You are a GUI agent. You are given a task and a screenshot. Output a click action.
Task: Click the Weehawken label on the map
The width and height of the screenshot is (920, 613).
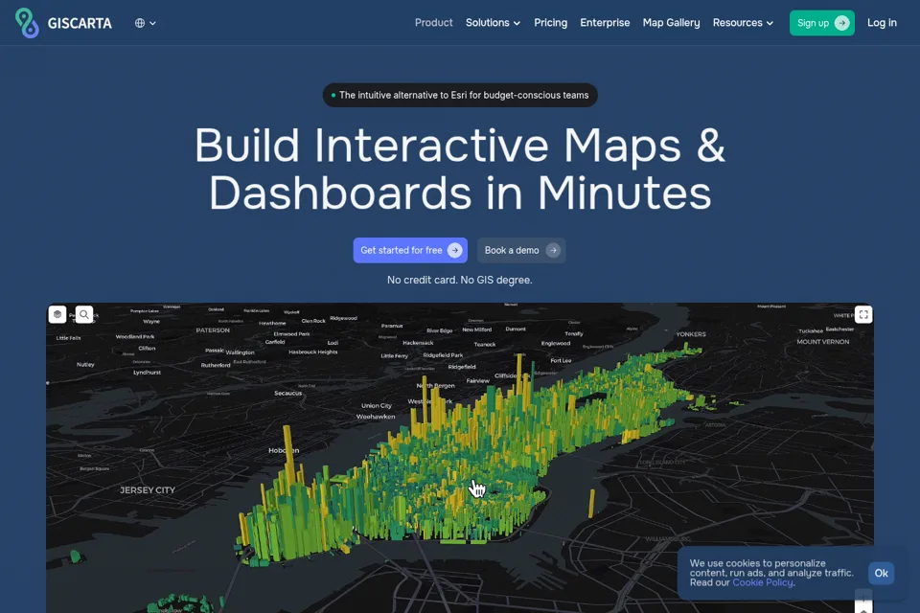(376, 417)
